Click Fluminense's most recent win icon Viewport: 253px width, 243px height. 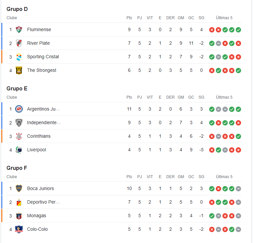pos(238,30)
